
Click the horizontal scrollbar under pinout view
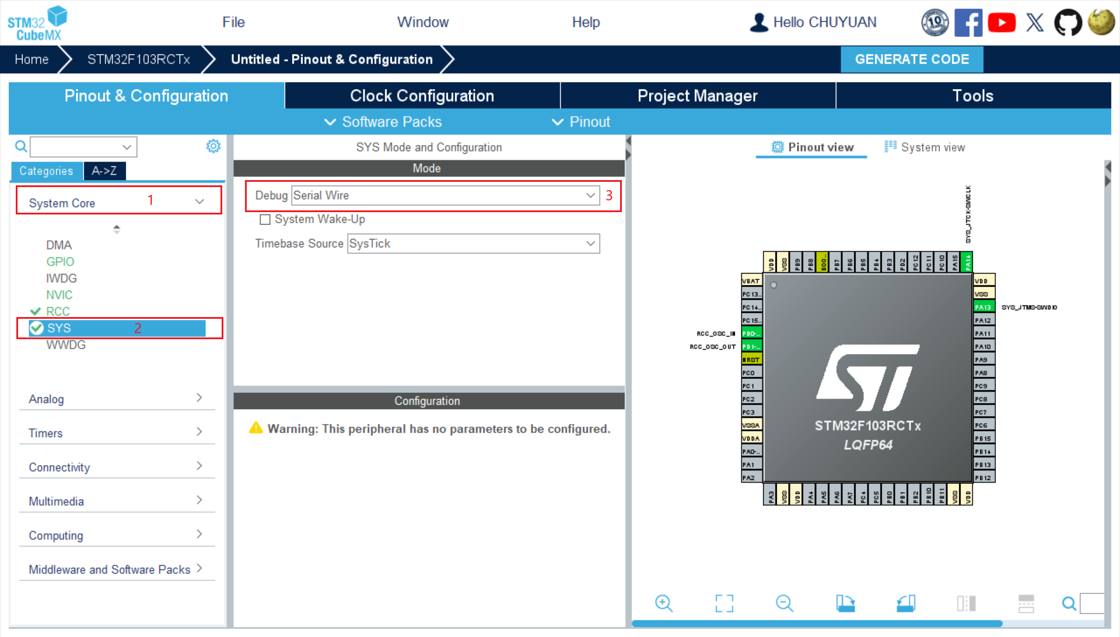tap(817, 624)
